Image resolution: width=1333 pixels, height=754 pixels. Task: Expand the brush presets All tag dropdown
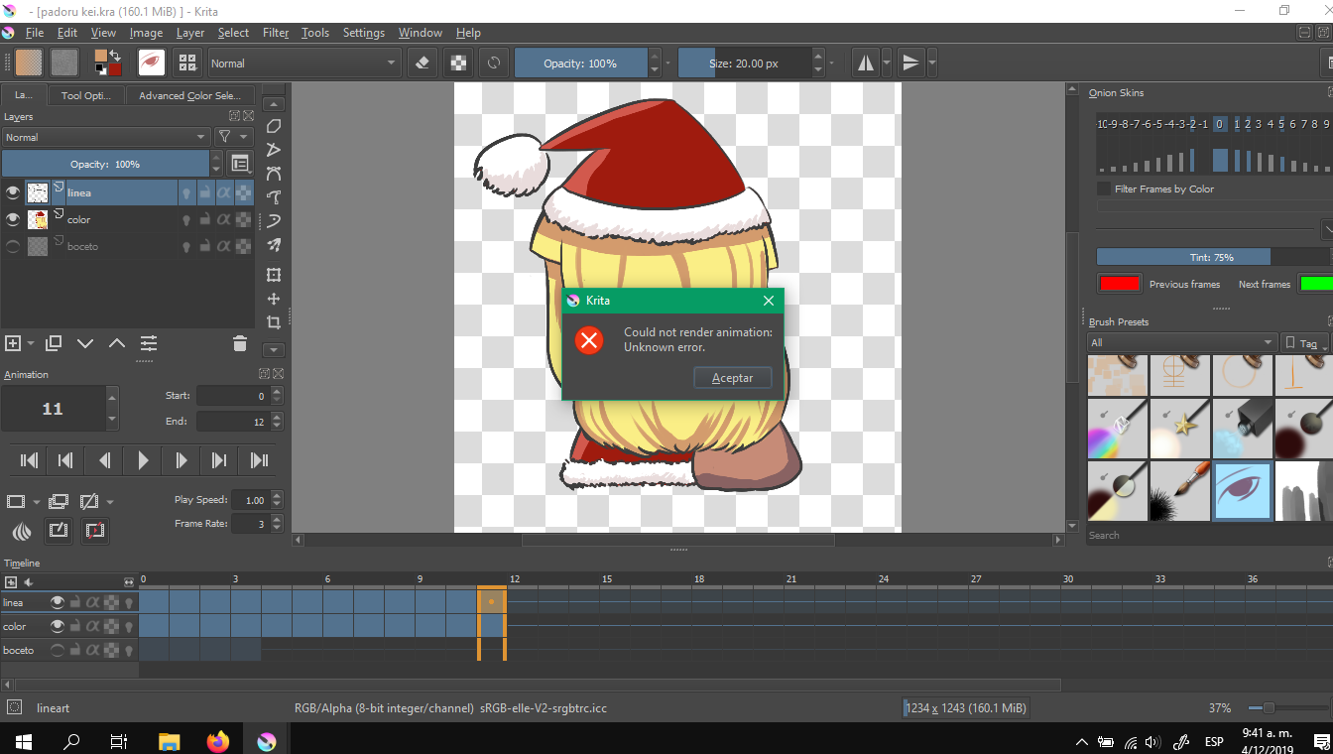pos(1182,342)
